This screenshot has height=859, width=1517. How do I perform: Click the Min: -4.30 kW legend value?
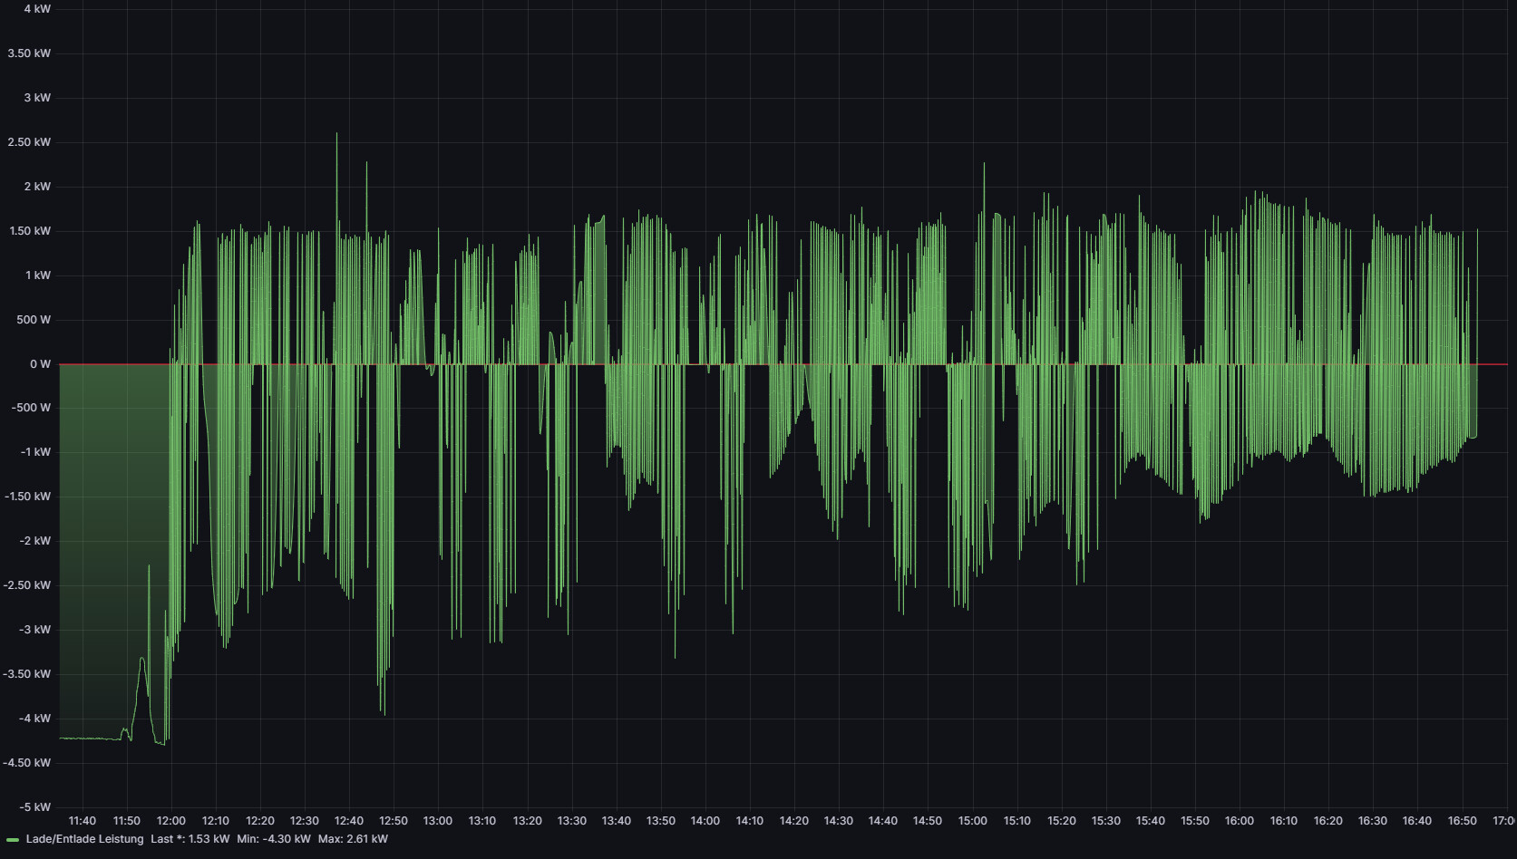pyautogui.click(x=273, y=839)
